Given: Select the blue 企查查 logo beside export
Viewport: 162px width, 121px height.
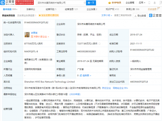Looking at the screenshot, I should [155, 15].
